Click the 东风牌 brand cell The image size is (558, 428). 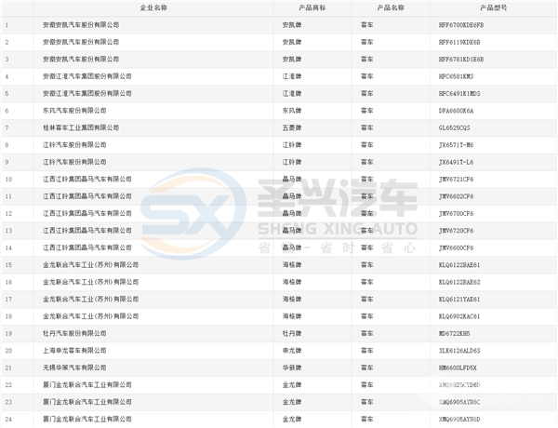tap(293, 111)
